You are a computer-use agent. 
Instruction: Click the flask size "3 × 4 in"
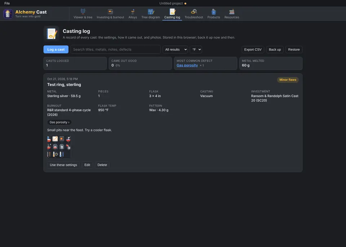pyautogui.click(x=155, y=96)
